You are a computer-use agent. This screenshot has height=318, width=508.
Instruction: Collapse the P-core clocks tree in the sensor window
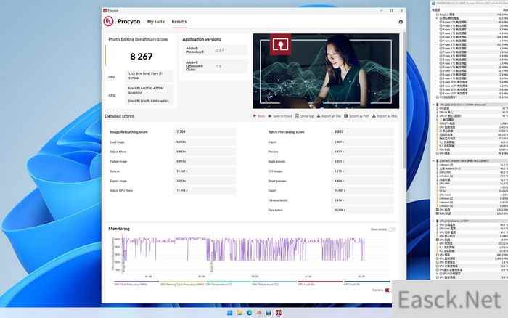[x=437, y=18]
